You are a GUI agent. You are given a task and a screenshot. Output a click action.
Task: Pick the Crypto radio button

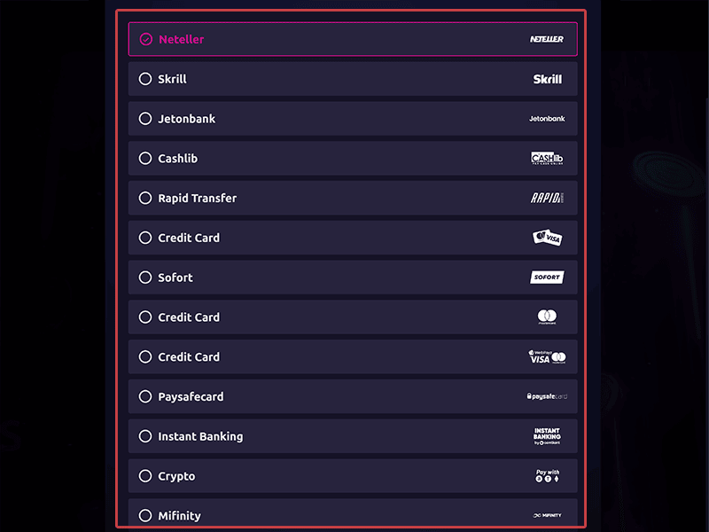pos(145,476)
